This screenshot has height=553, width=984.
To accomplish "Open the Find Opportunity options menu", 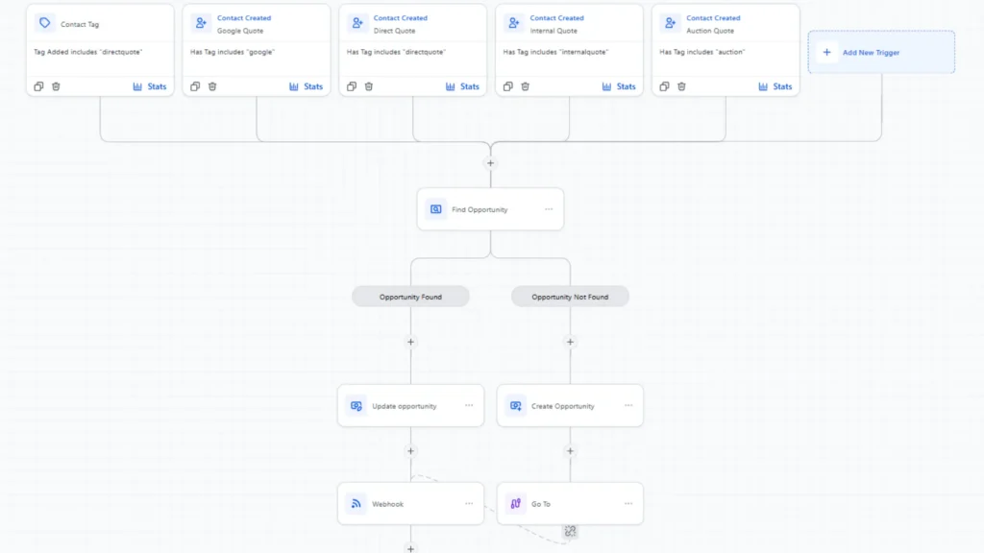I will [549, 208].
